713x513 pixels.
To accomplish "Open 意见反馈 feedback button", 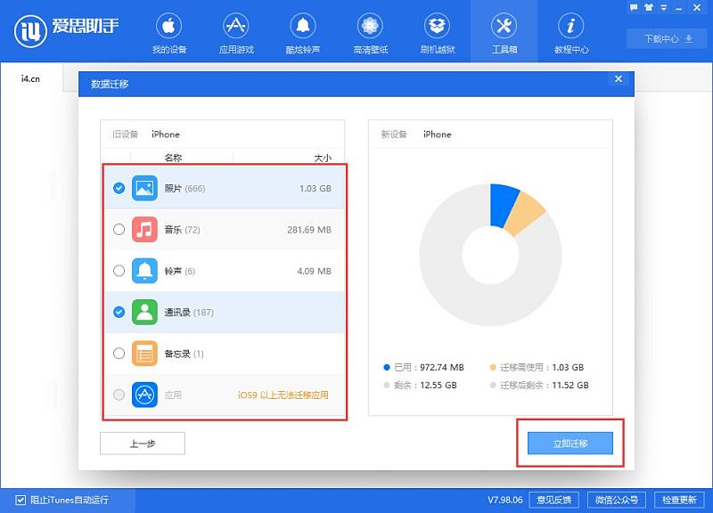I will [x=553, y=500].
